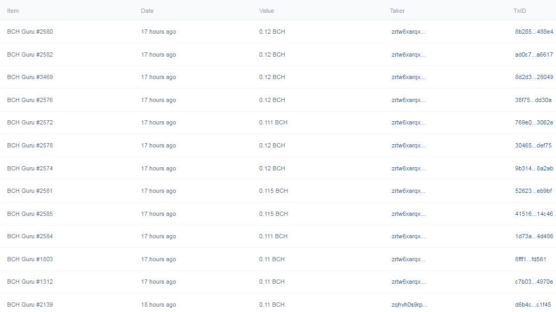Open taker address in BCH Guru #2580 row
This screenshot has height=312, width=556.
click(408, 32)
